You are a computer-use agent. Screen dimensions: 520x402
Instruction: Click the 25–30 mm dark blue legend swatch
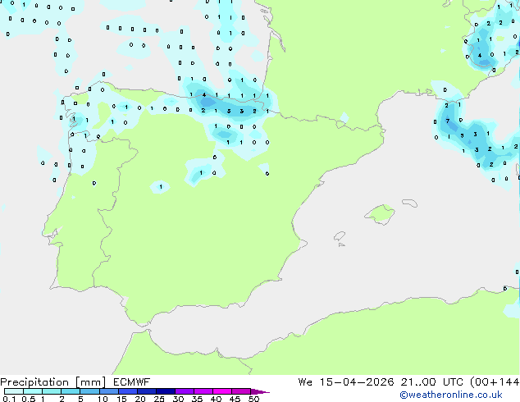coord(165,391)
